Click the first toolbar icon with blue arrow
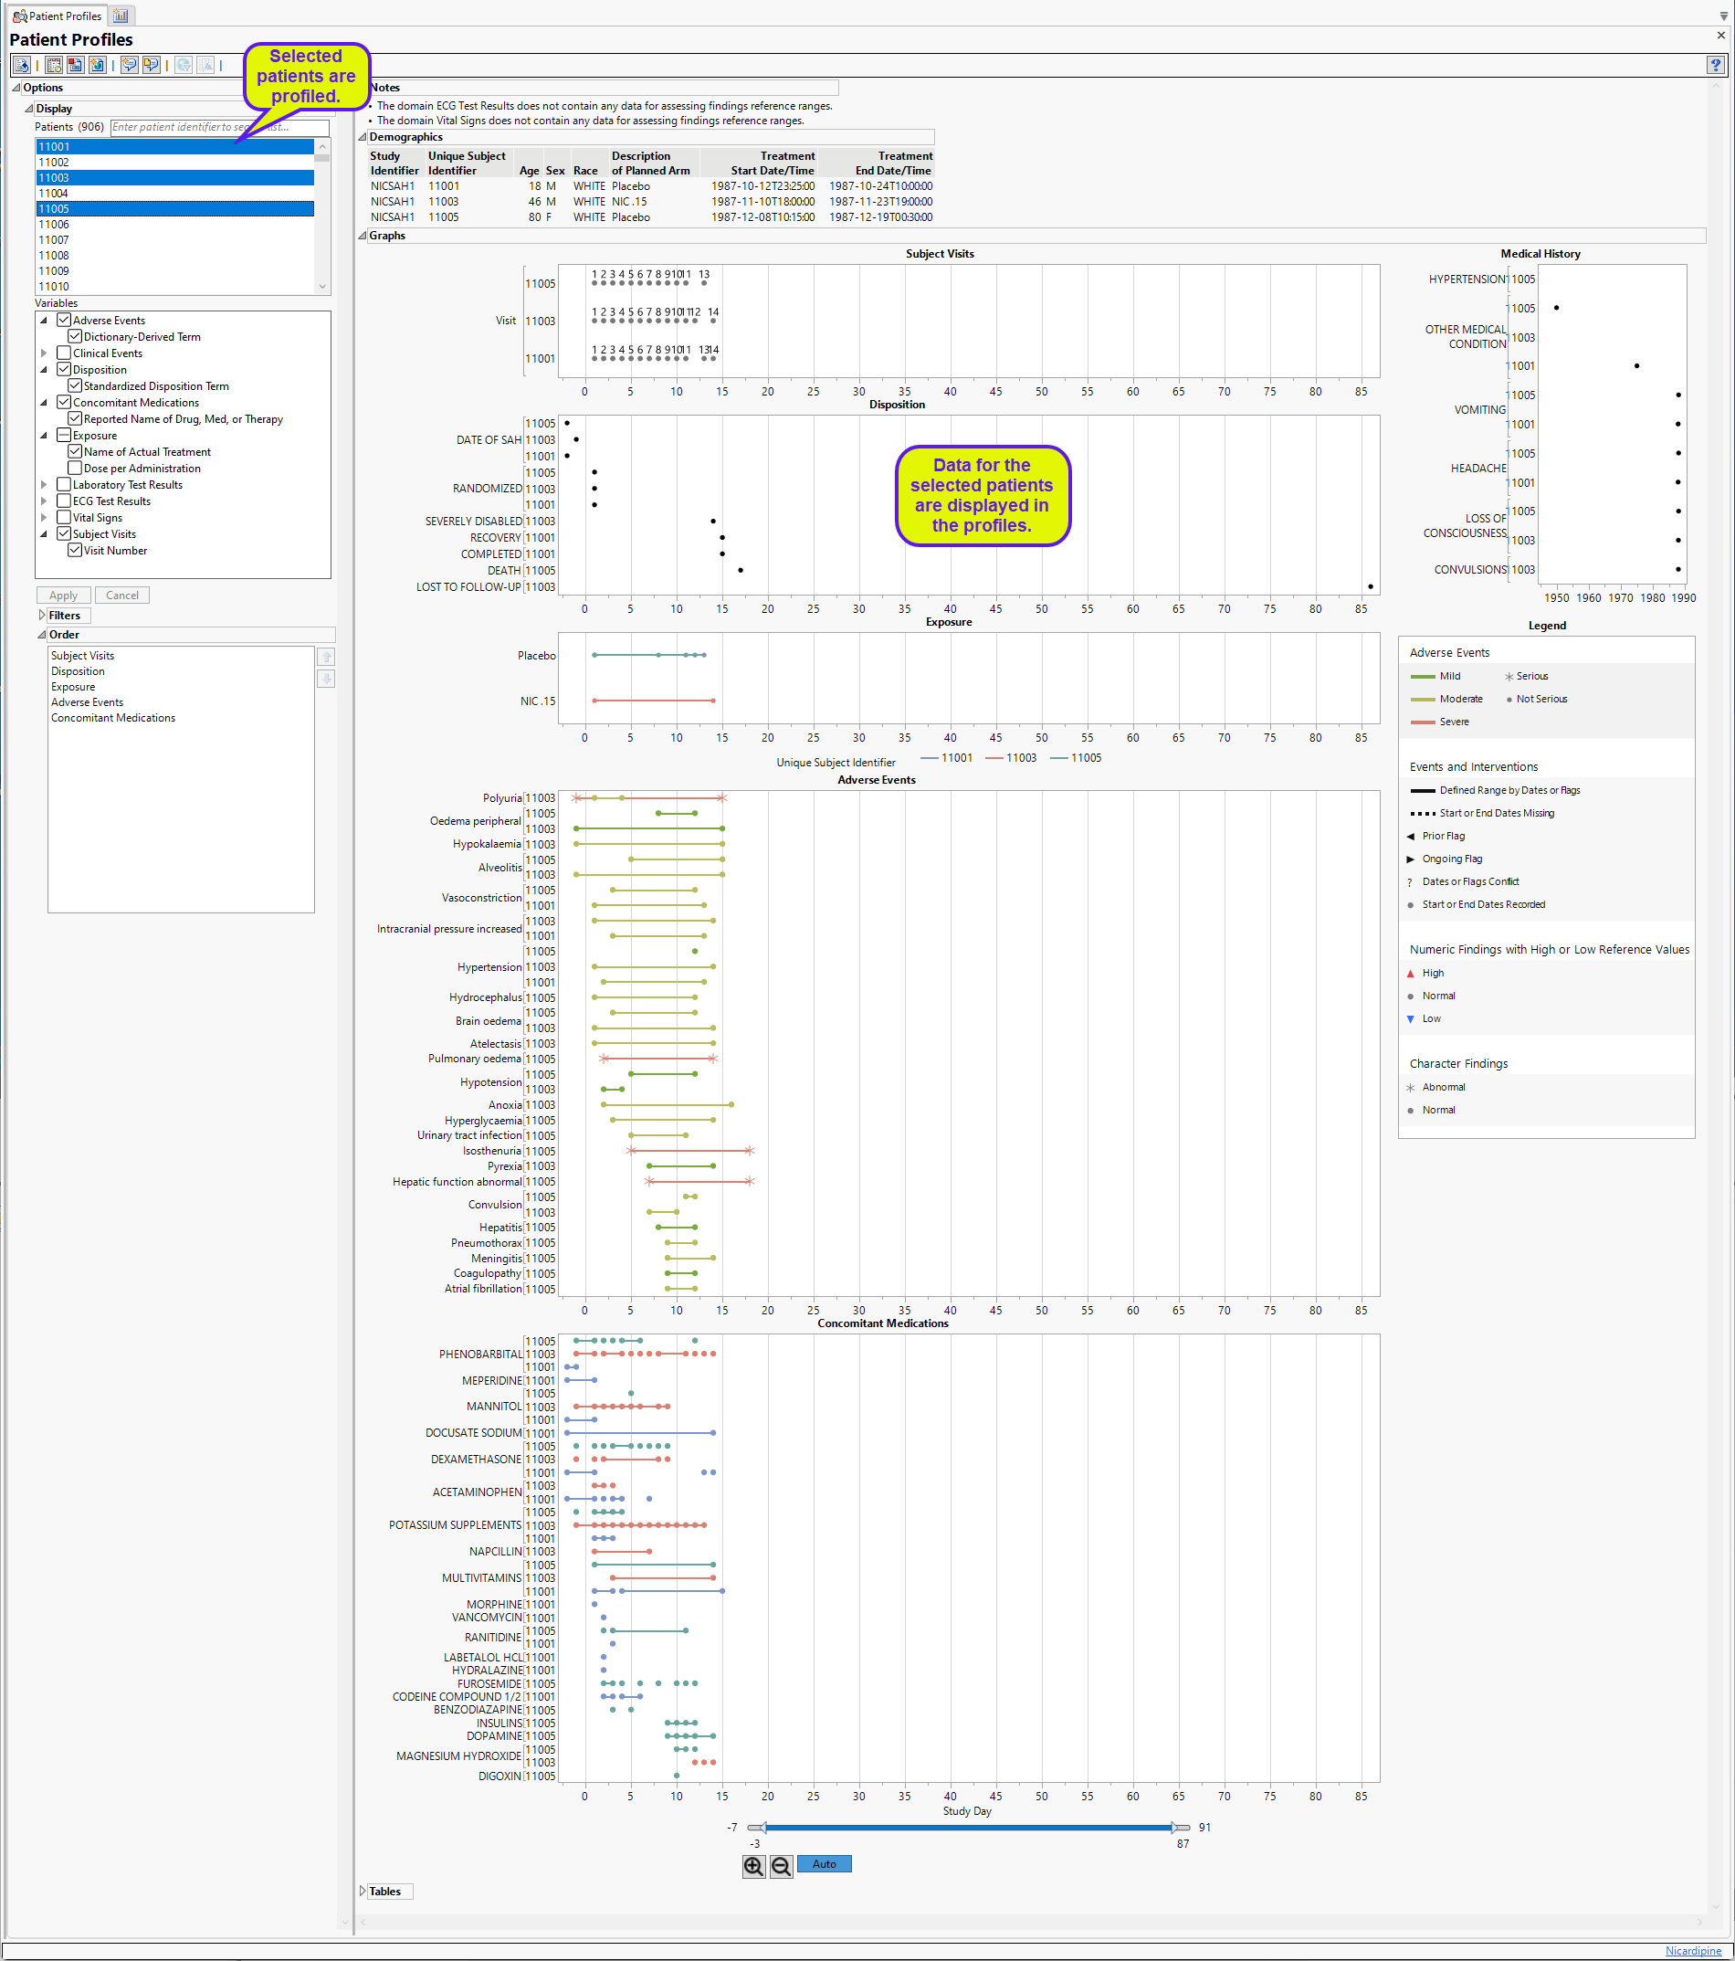 [x=21, y=64]
